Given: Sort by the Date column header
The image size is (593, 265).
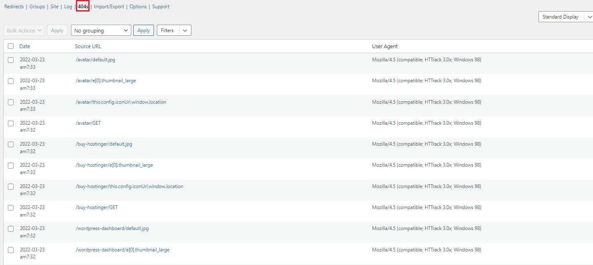Looking at the screenshot, I should coord(25,46).
